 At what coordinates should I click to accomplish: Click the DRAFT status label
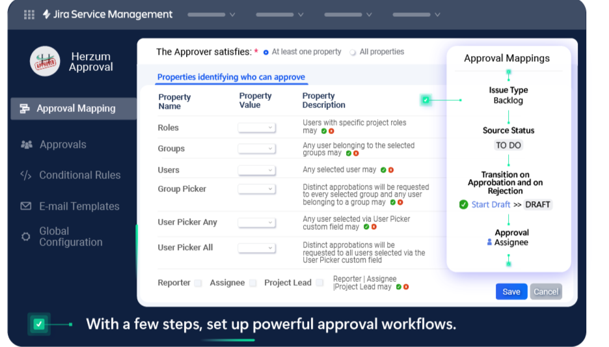coord(537,204)
